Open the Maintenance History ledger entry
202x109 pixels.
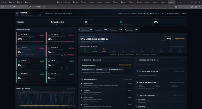pos(107,99)
